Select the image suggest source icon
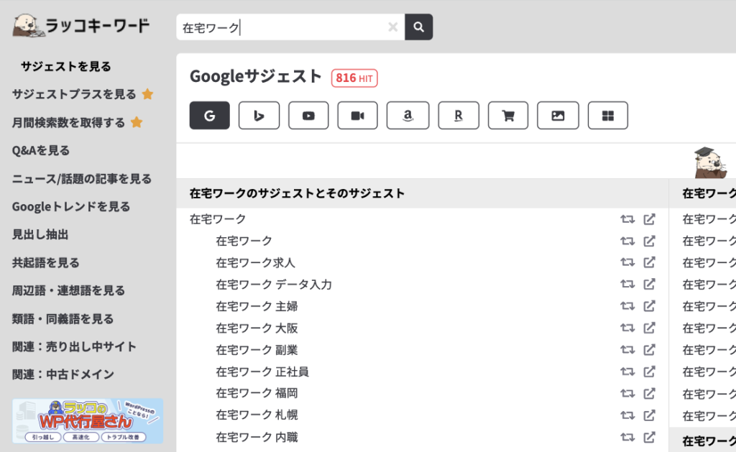Image resolution: width=736 pixels, height=452 pixels. pos(558,116)
